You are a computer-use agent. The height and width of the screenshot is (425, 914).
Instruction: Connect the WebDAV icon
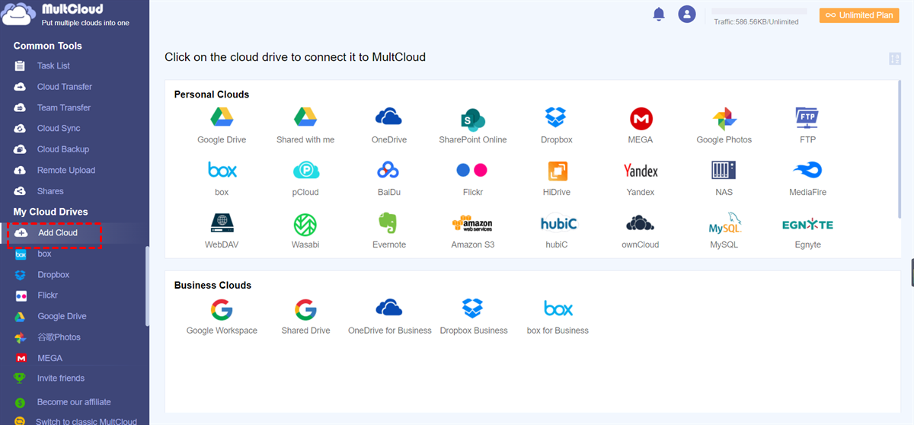pos(222,222)
